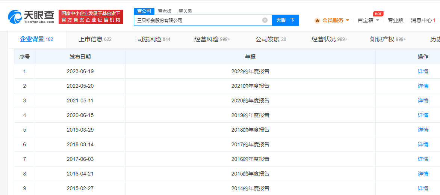The height and width of the screenshot is (195, 440).
Task: Select the date cell 2017-06-03
Action: (x=80, y=159)
